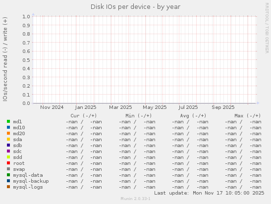Click the blank graph plot area
This screenshot has width=271, height=204.
[x=145, y=60]
